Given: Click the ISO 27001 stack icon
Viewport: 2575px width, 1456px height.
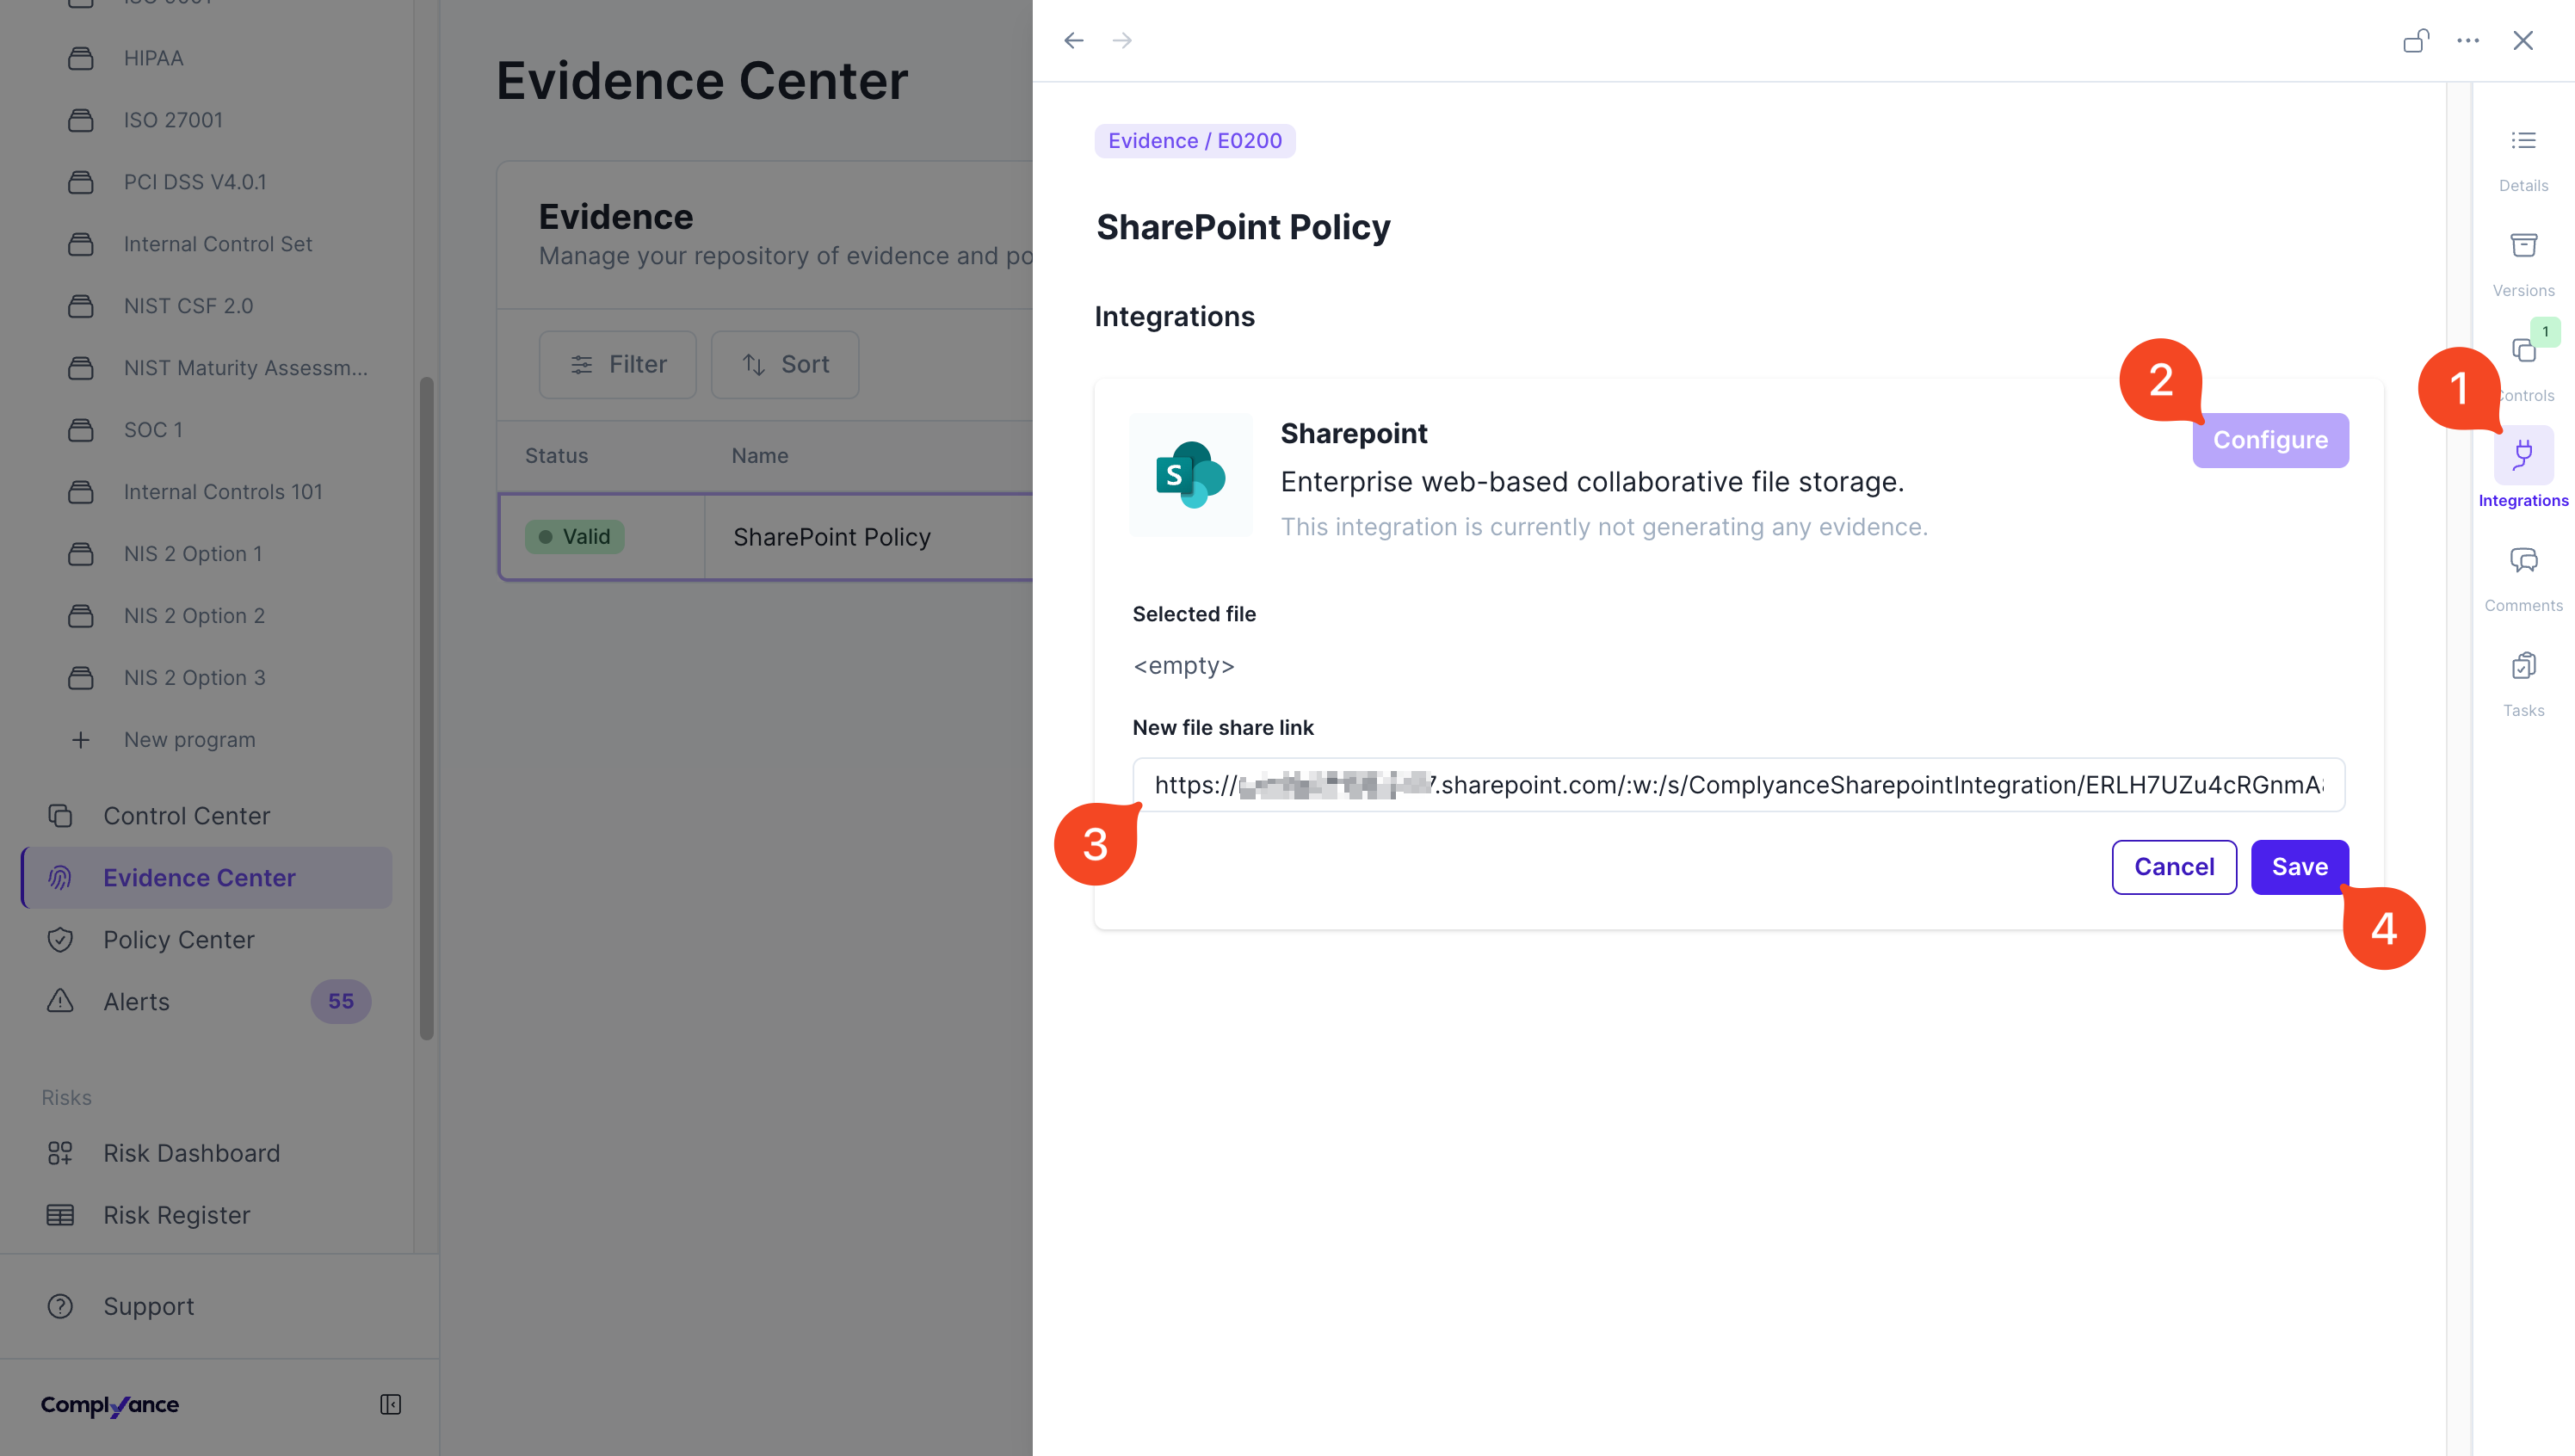Looking at the screenshot, I should point(81,120).
